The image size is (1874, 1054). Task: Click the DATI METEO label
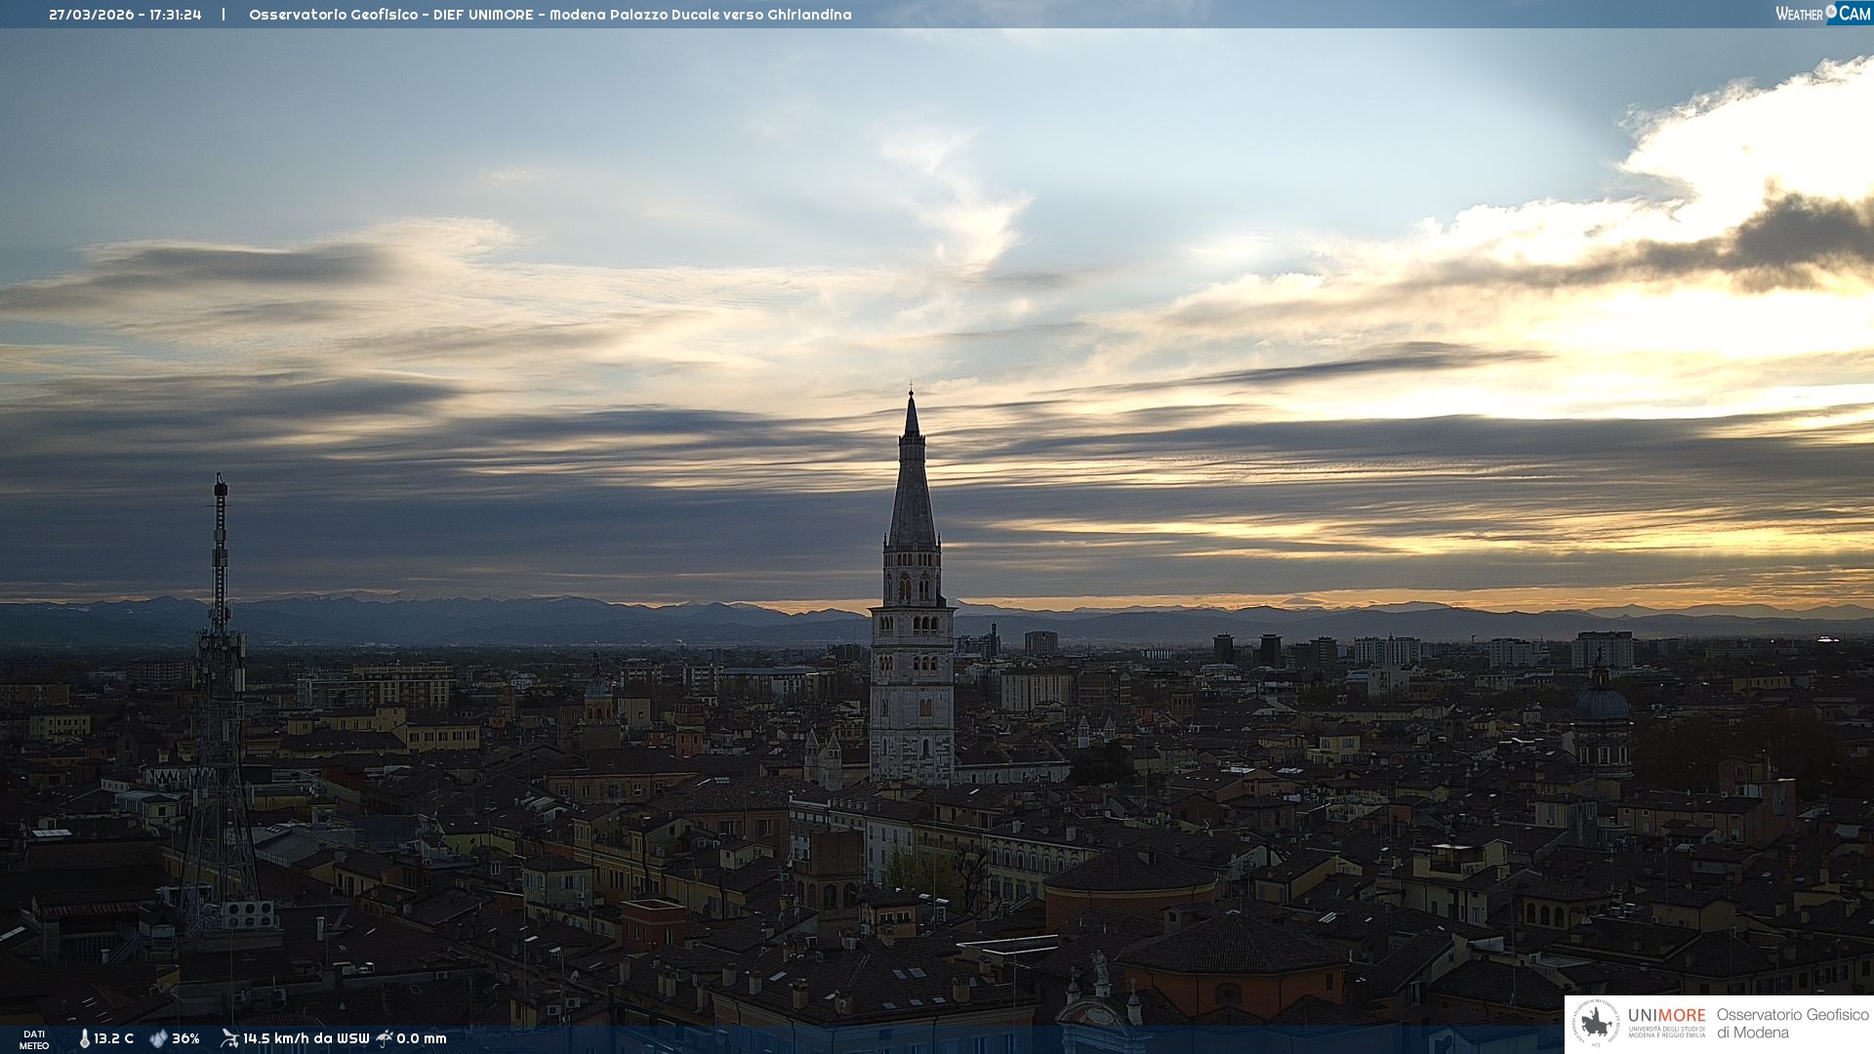coord(34,1039)
